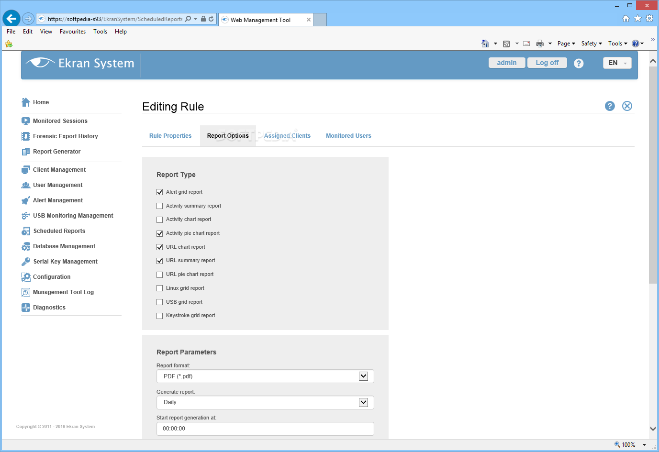Click the Database Management icon
This screenshot has width=659, height=452.
pos(26,246)
